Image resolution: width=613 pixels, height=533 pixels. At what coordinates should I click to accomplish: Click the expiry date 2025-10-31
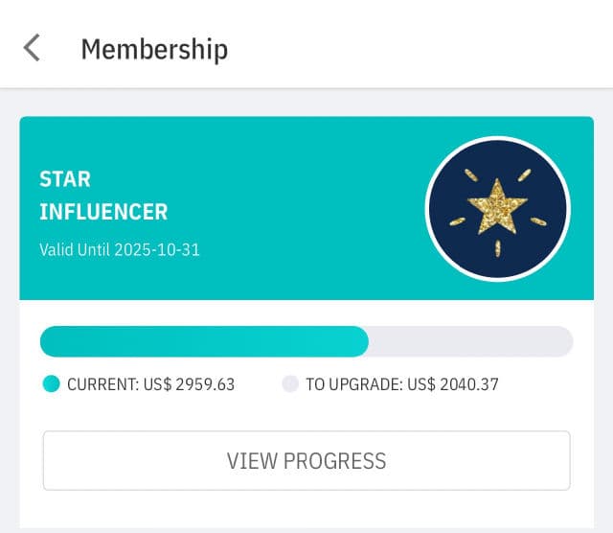pyautogui.click(x=157, y=250)
